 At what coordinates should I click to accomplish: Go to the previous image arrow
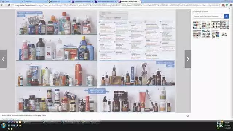3,59
